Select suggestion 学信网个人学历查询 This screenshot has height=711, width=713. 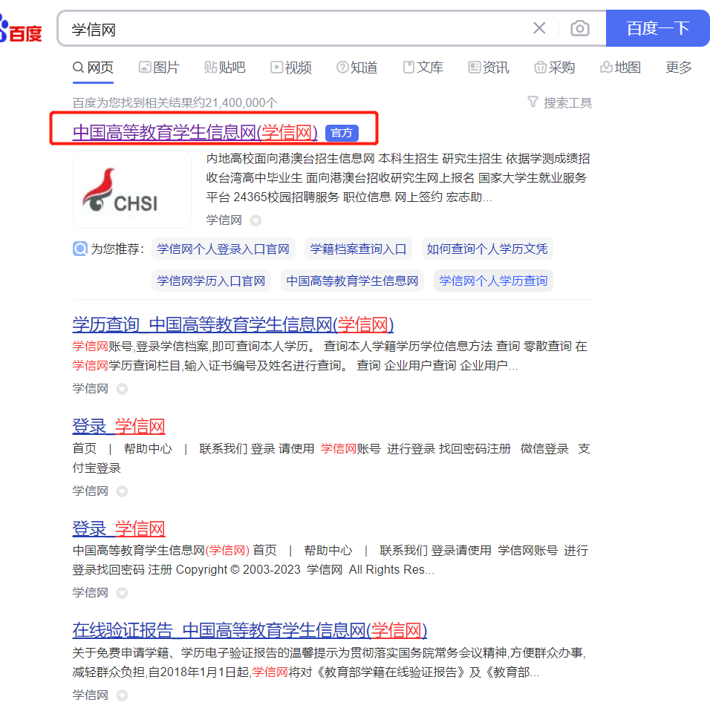[x=493, y=281]
